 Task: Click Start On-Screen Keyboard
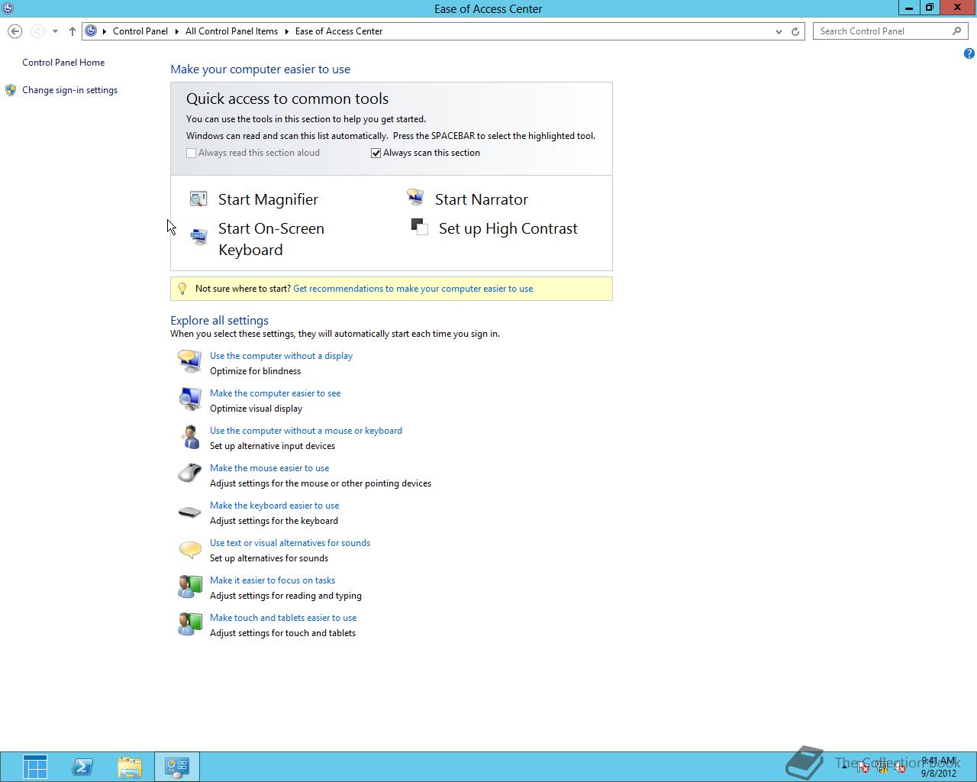(271, 239)
